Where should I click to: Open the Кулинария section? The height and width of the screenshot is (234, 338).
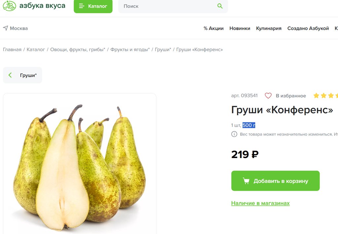(269, 28)
